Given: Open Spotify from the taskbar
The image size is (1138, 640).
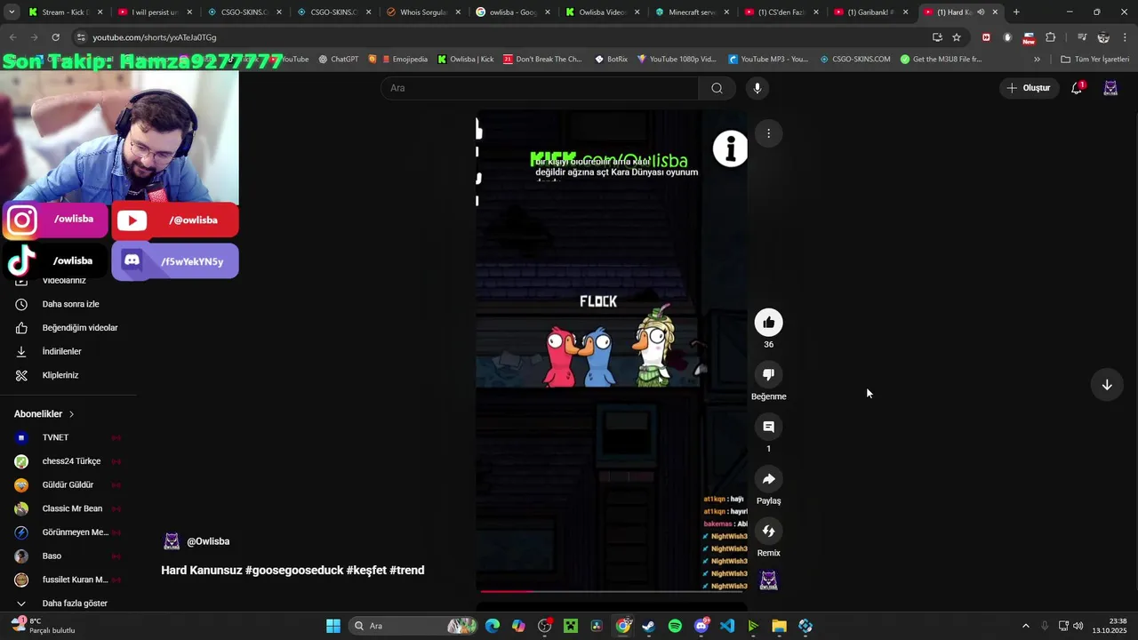Looking at the screenshot, I should coord(675,626).
